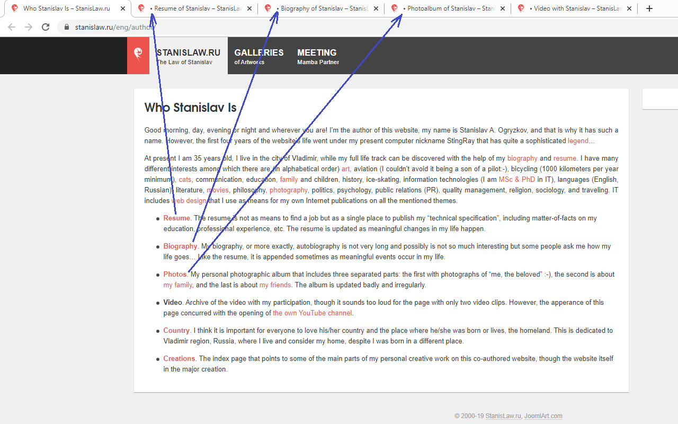678x424 pixels.
Task: Open the bold 'Biography' list link
Action: (180, 246)
